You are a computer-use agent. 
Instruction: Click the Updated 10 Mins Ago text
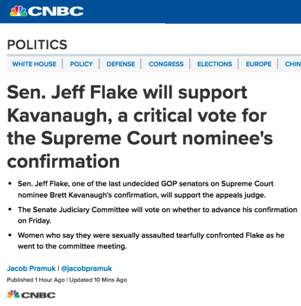click(98, 280)
